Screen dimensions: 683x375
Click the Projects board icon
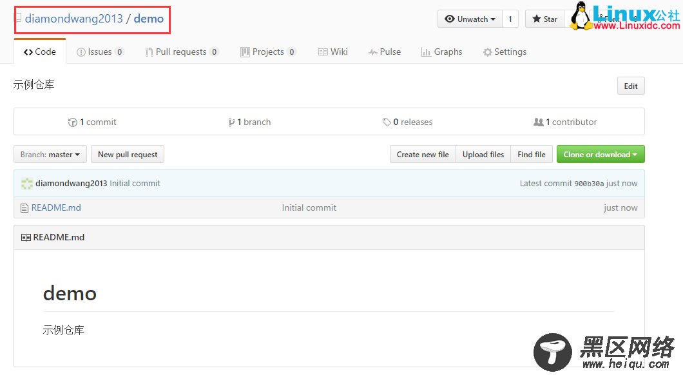pos(245,52)
